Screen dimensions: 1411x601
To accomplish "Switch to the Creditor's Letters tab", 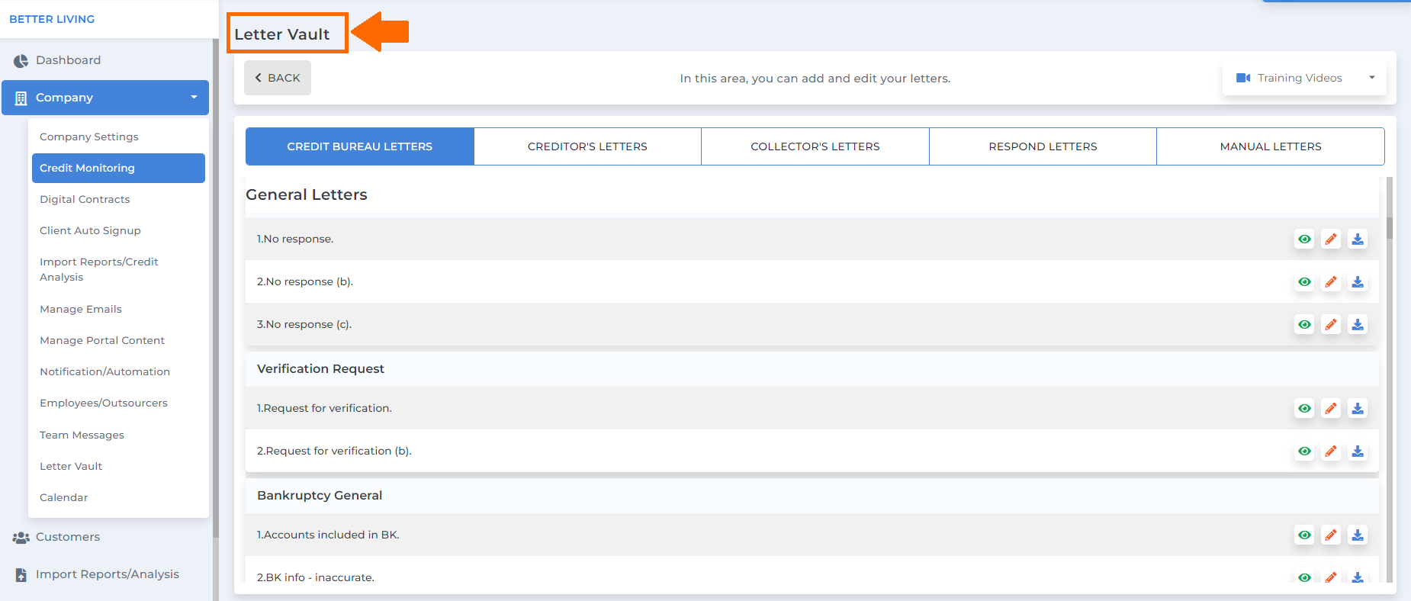I will point(587,146).
